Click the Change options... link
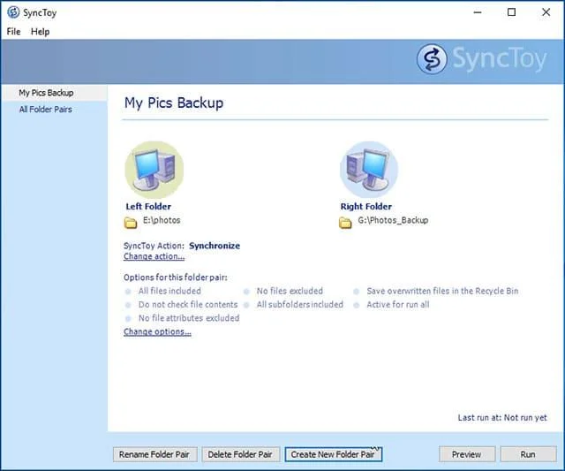Image resolution: width=565 pixels, height=471 pixels. 157,331
